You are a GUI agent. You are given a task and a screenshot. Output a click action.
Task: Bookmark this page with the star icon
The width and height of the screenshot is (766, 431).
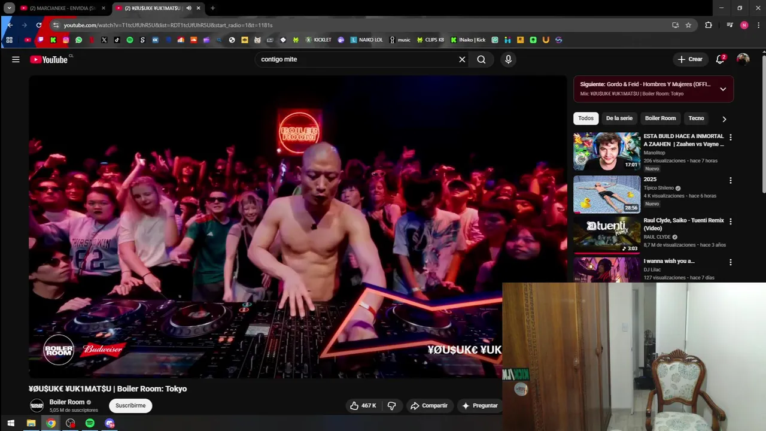click(688, 25)
